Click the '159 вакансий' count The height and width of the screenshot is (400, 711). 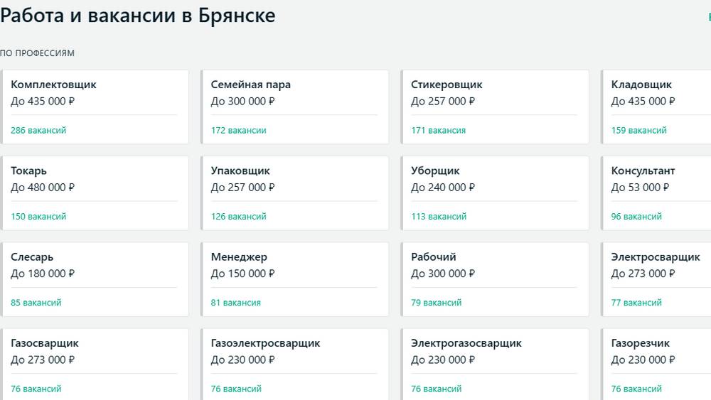click(x=639, y=131)
